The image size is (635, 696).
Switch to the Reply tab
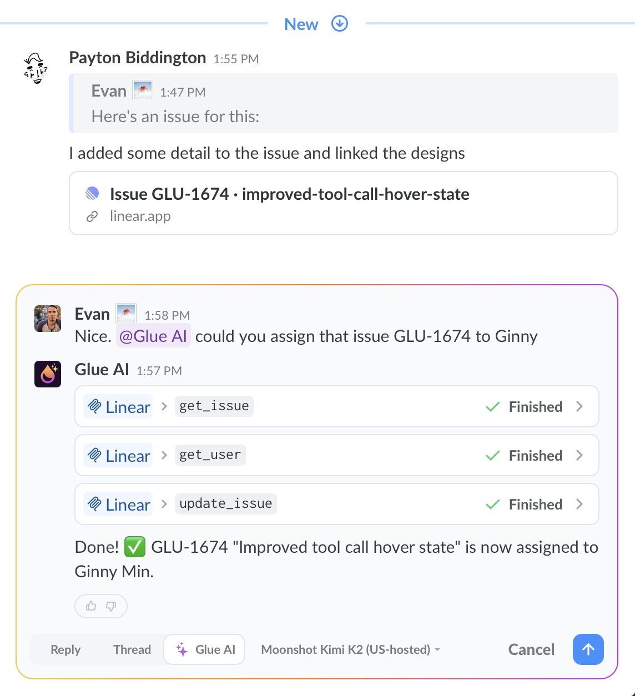pyautogui.click(x=65, y=649)
